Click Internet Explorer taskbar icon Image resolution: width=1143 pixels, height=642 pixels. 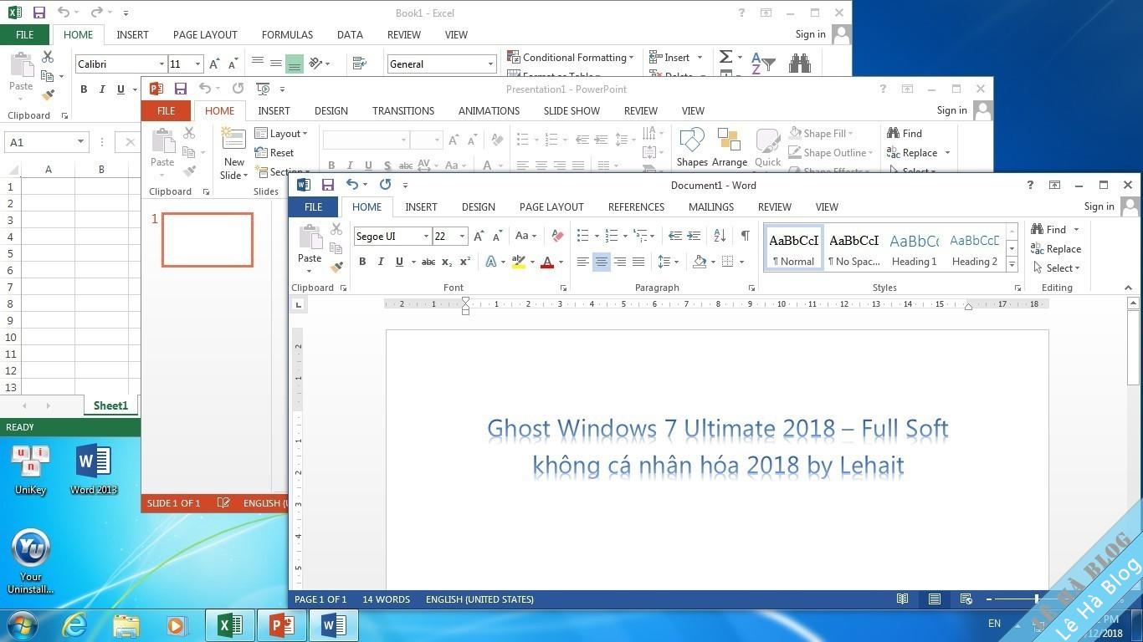75,625
